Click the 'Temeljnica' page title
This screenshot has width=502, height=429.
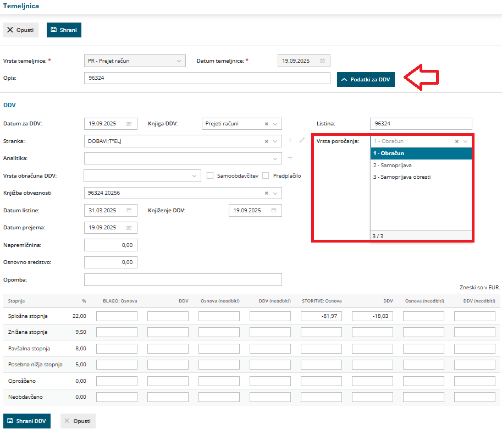pos(21,6)
